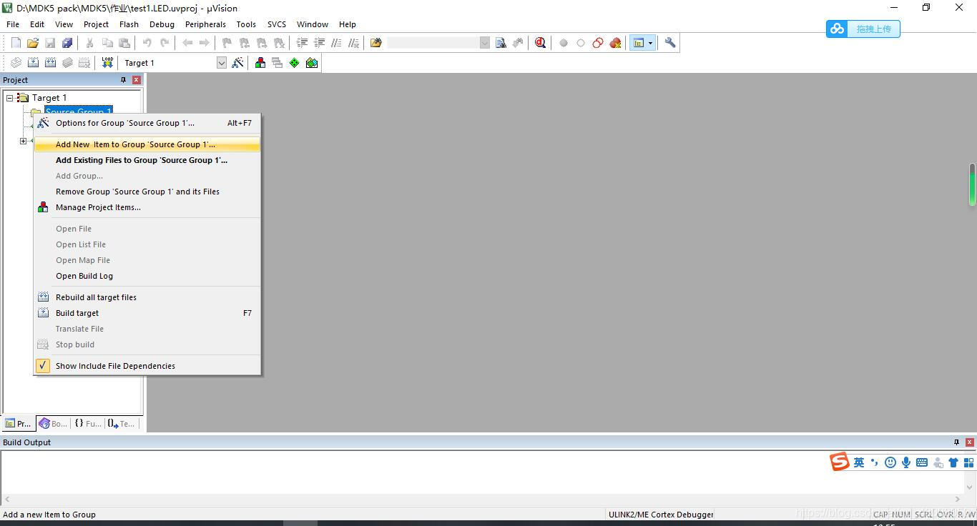Click the Navigate Forwards arrow icon
977x526 pixels.
pos(205,43)
